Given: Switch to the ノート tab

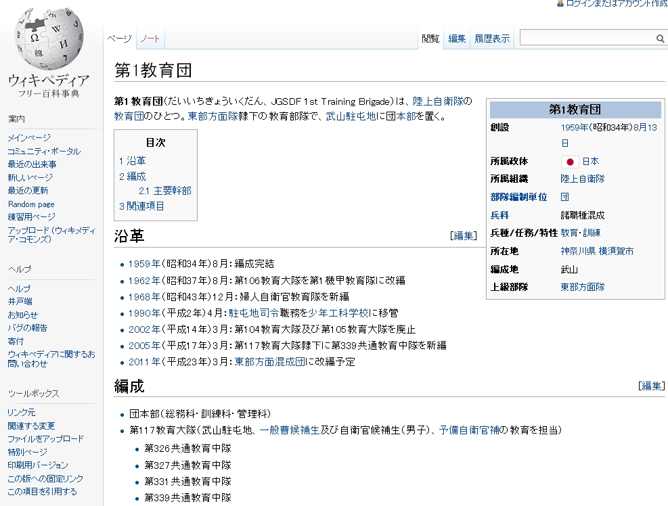Looking at the screenshot, I should [x=150, y=39].
